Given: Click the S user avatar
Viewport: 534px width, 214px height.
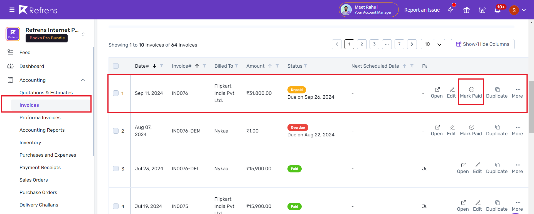Looking at the screenshot, I should pyautogui.click(x=514, y=10).
